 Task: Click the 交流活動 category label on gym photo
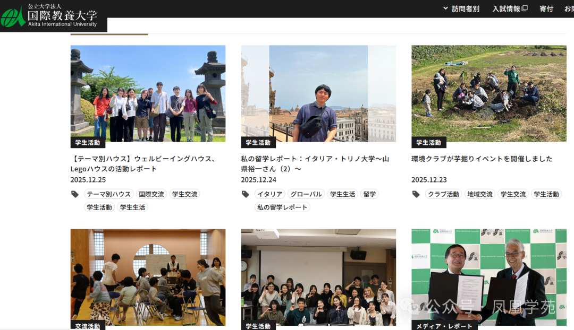tap(88, 326)
